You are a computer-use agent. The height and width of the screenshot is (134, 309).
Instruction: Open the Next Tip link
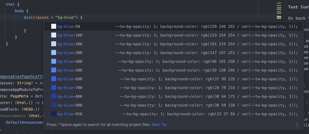tap(159, 124)
